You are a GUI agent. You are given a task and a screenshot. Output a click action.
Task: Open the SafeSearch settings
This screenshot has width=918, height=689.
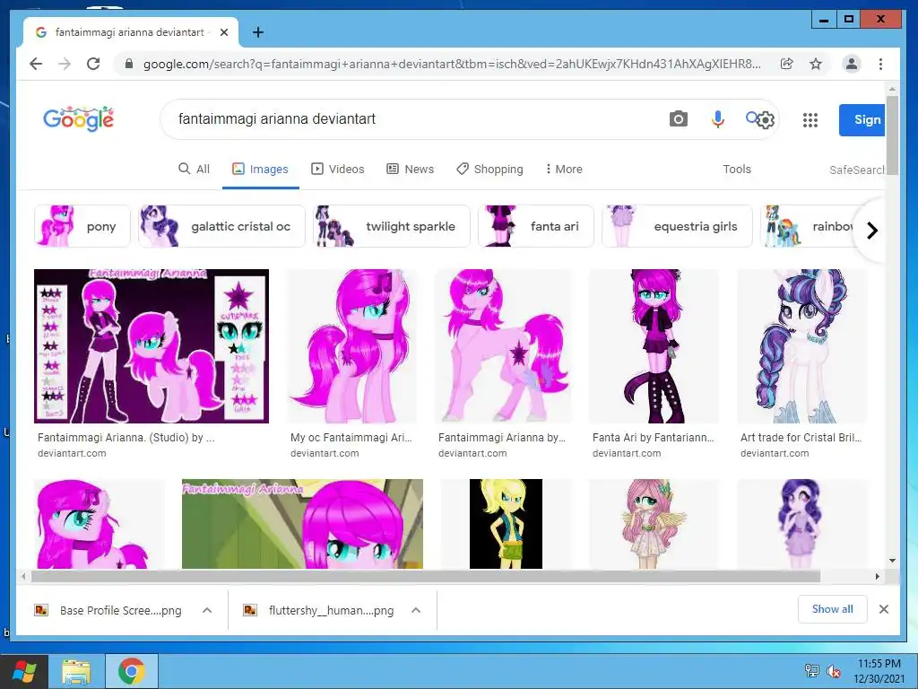(x=856, y=170)
